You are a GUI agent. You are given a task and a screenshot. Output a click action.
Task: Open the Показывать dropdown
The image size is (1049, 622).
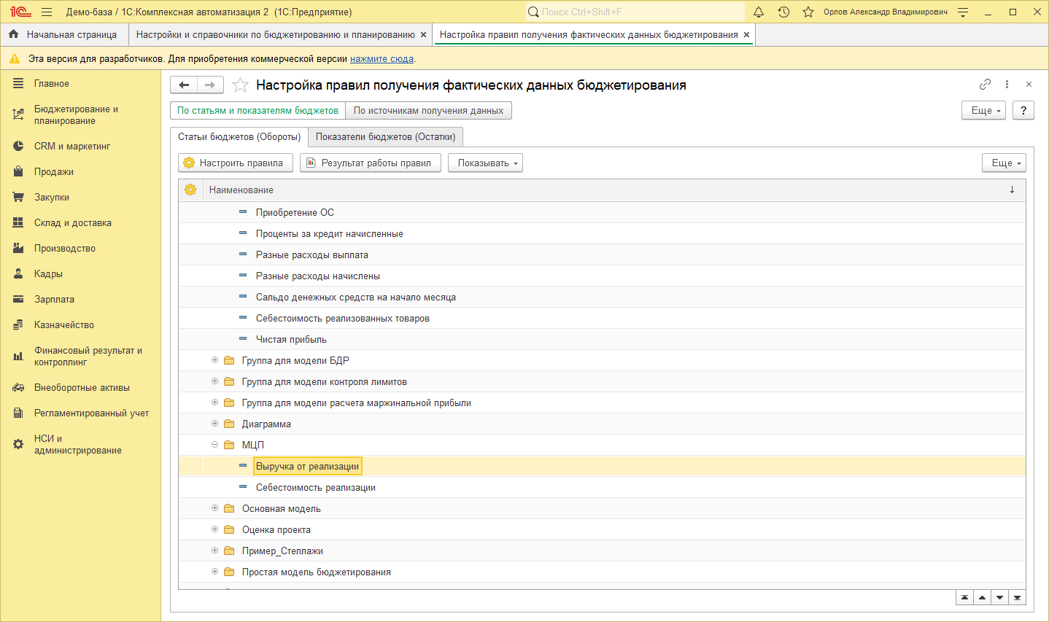[x=485, y=163]
